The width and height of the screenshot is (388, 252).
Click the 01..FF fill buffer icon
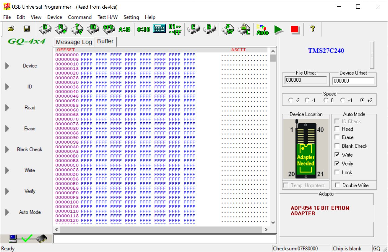click(175, 29)
